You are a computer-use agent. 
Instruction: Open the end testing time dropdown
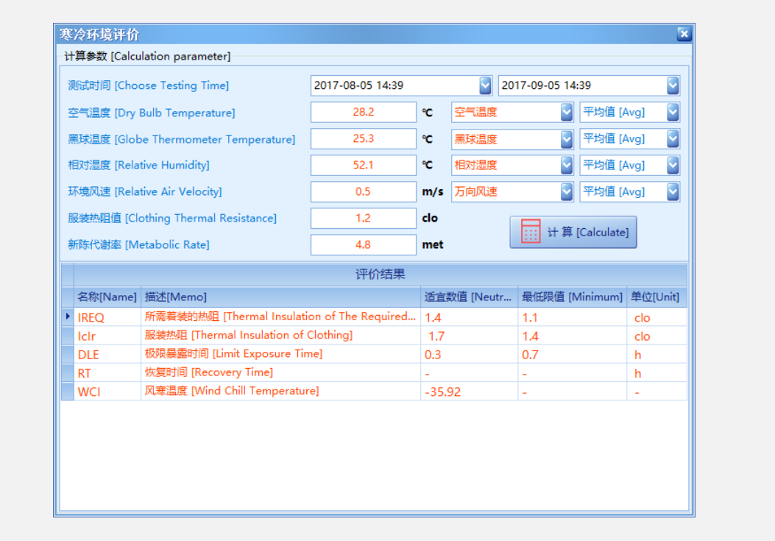pos(673,86)
